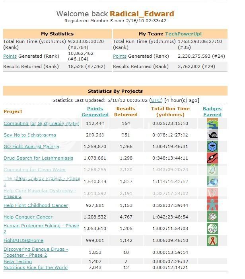Open Points link under My Team
Image resolution: width=245 pixels, height=279 pixels.
pyautogui.click(x=120, y=56)
